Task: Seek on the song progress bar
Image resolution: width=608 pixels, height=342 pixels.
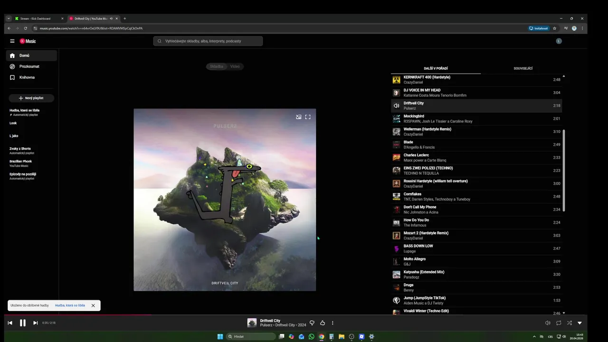Action: pyautogui.click(x=296, y=314)
